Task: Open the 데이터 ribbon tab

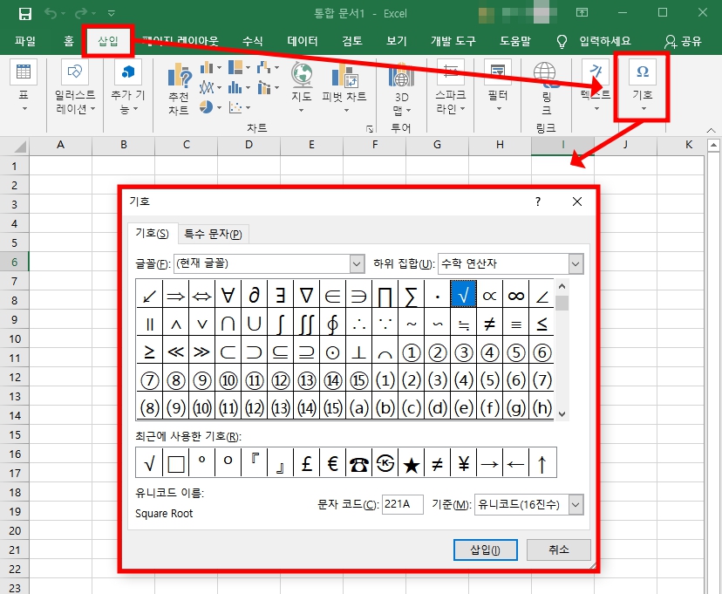Action: (303, 41)
